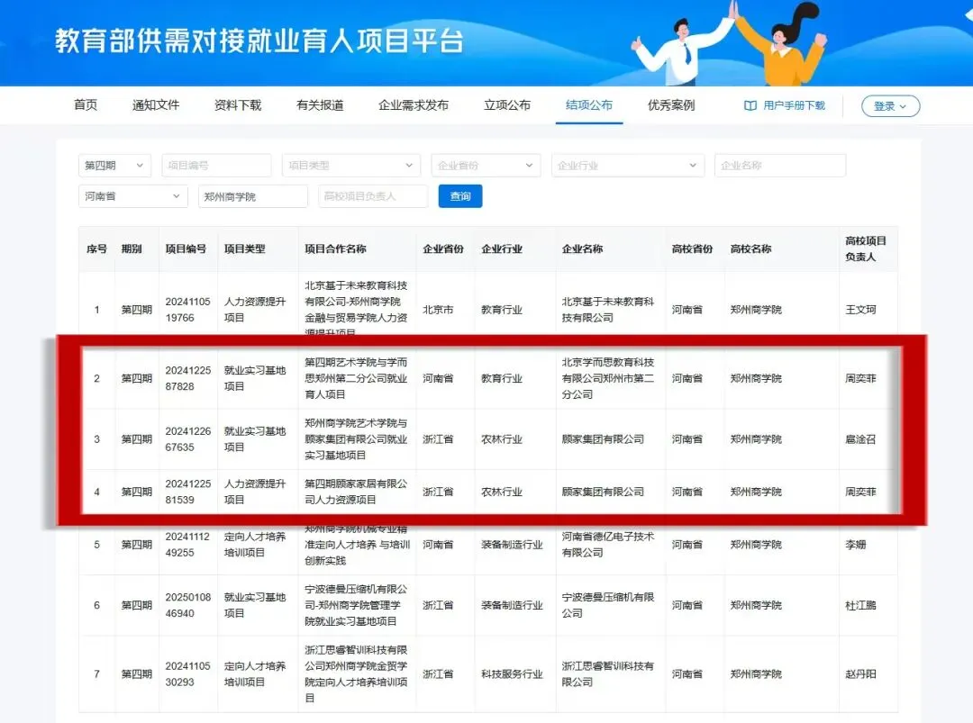Click the 高校项目负责人 column header

866,249
